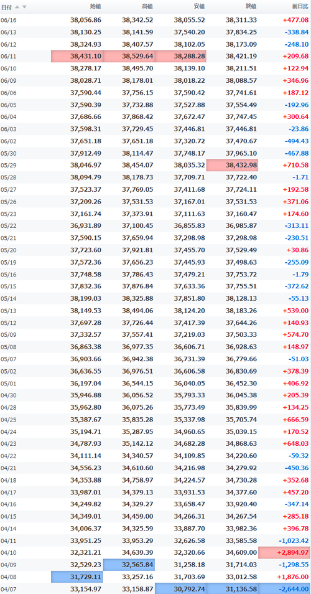Click close value 37,531.53 on 05/26
This screenshot has width=311, height=594.
(x=241, y=202)
